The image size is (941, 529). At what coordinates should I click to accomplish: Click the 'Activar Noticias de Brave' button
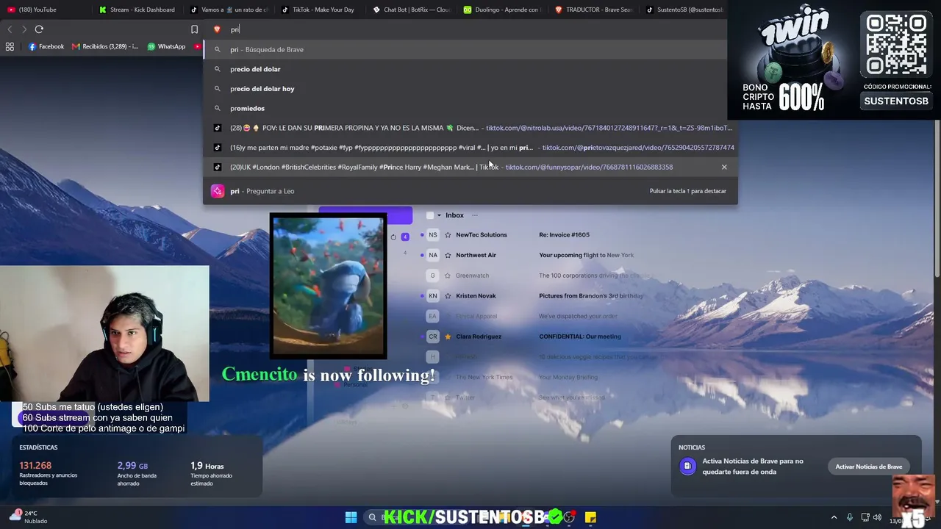(868, 467)
